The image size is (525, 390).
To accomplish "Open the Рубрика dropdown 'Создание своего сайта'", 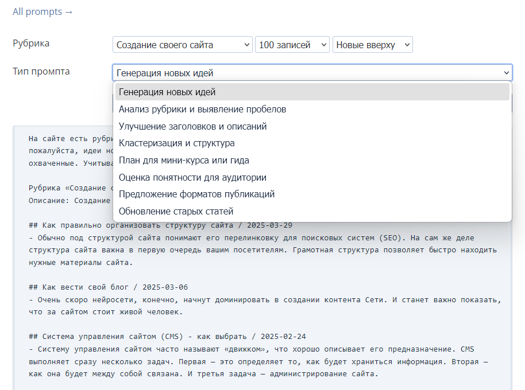I will click(x=183, y=44).
